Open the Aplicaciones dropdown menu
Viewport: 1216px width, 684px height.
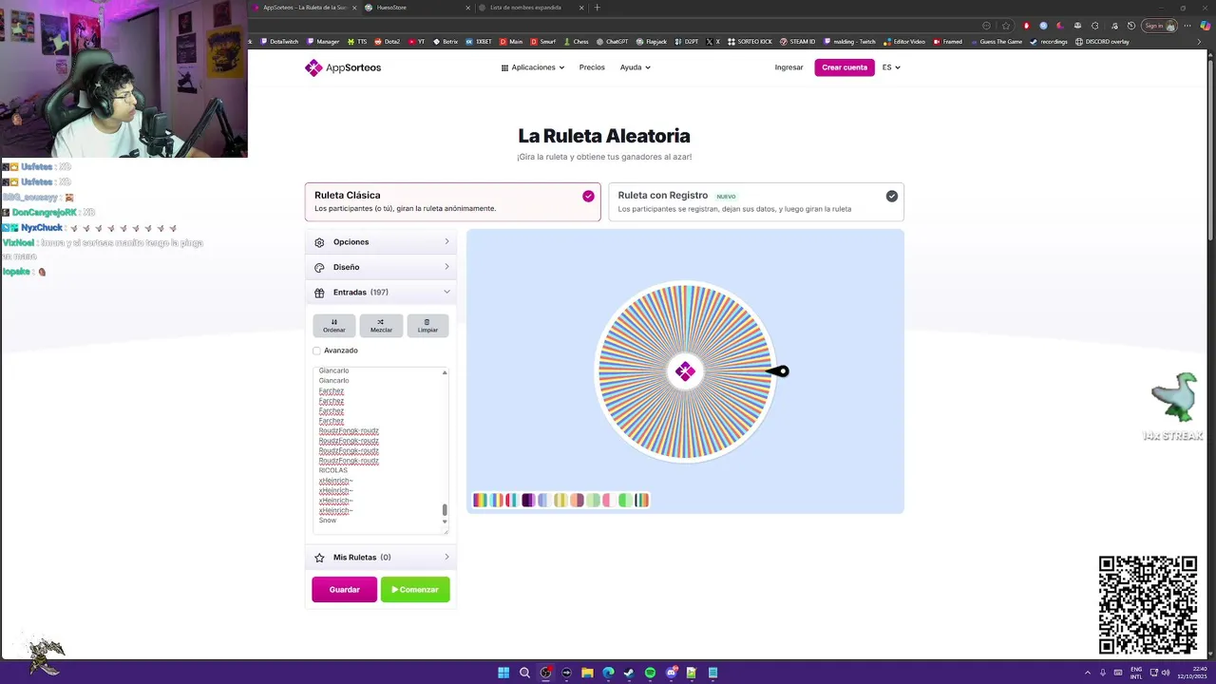click(x=533, y=67)
